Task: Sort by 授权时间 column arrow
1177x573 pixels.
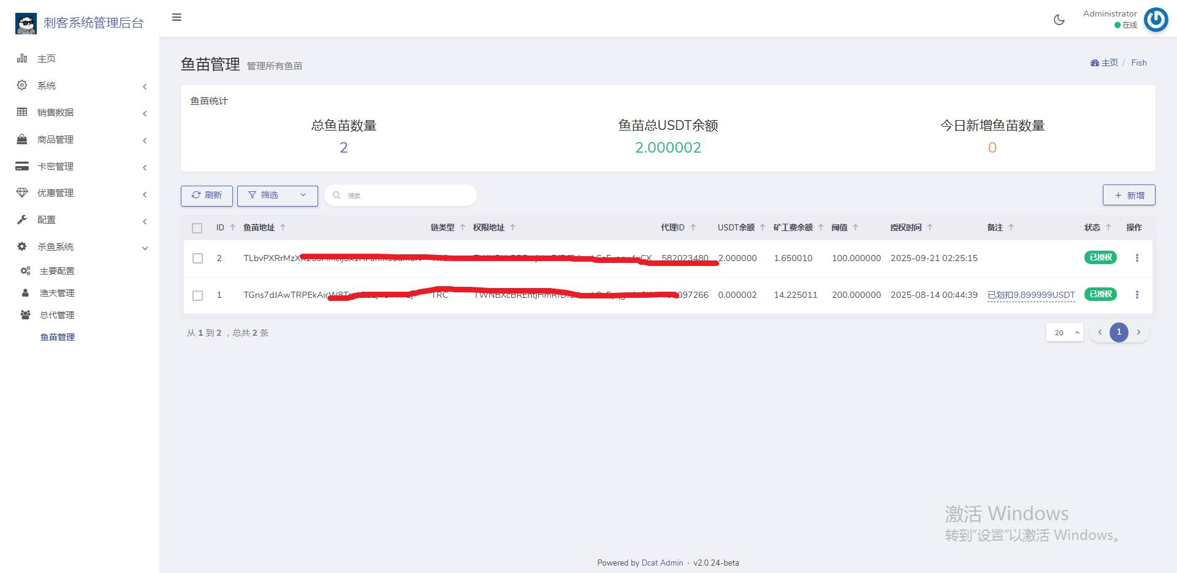Action: (x=929, y=227)
